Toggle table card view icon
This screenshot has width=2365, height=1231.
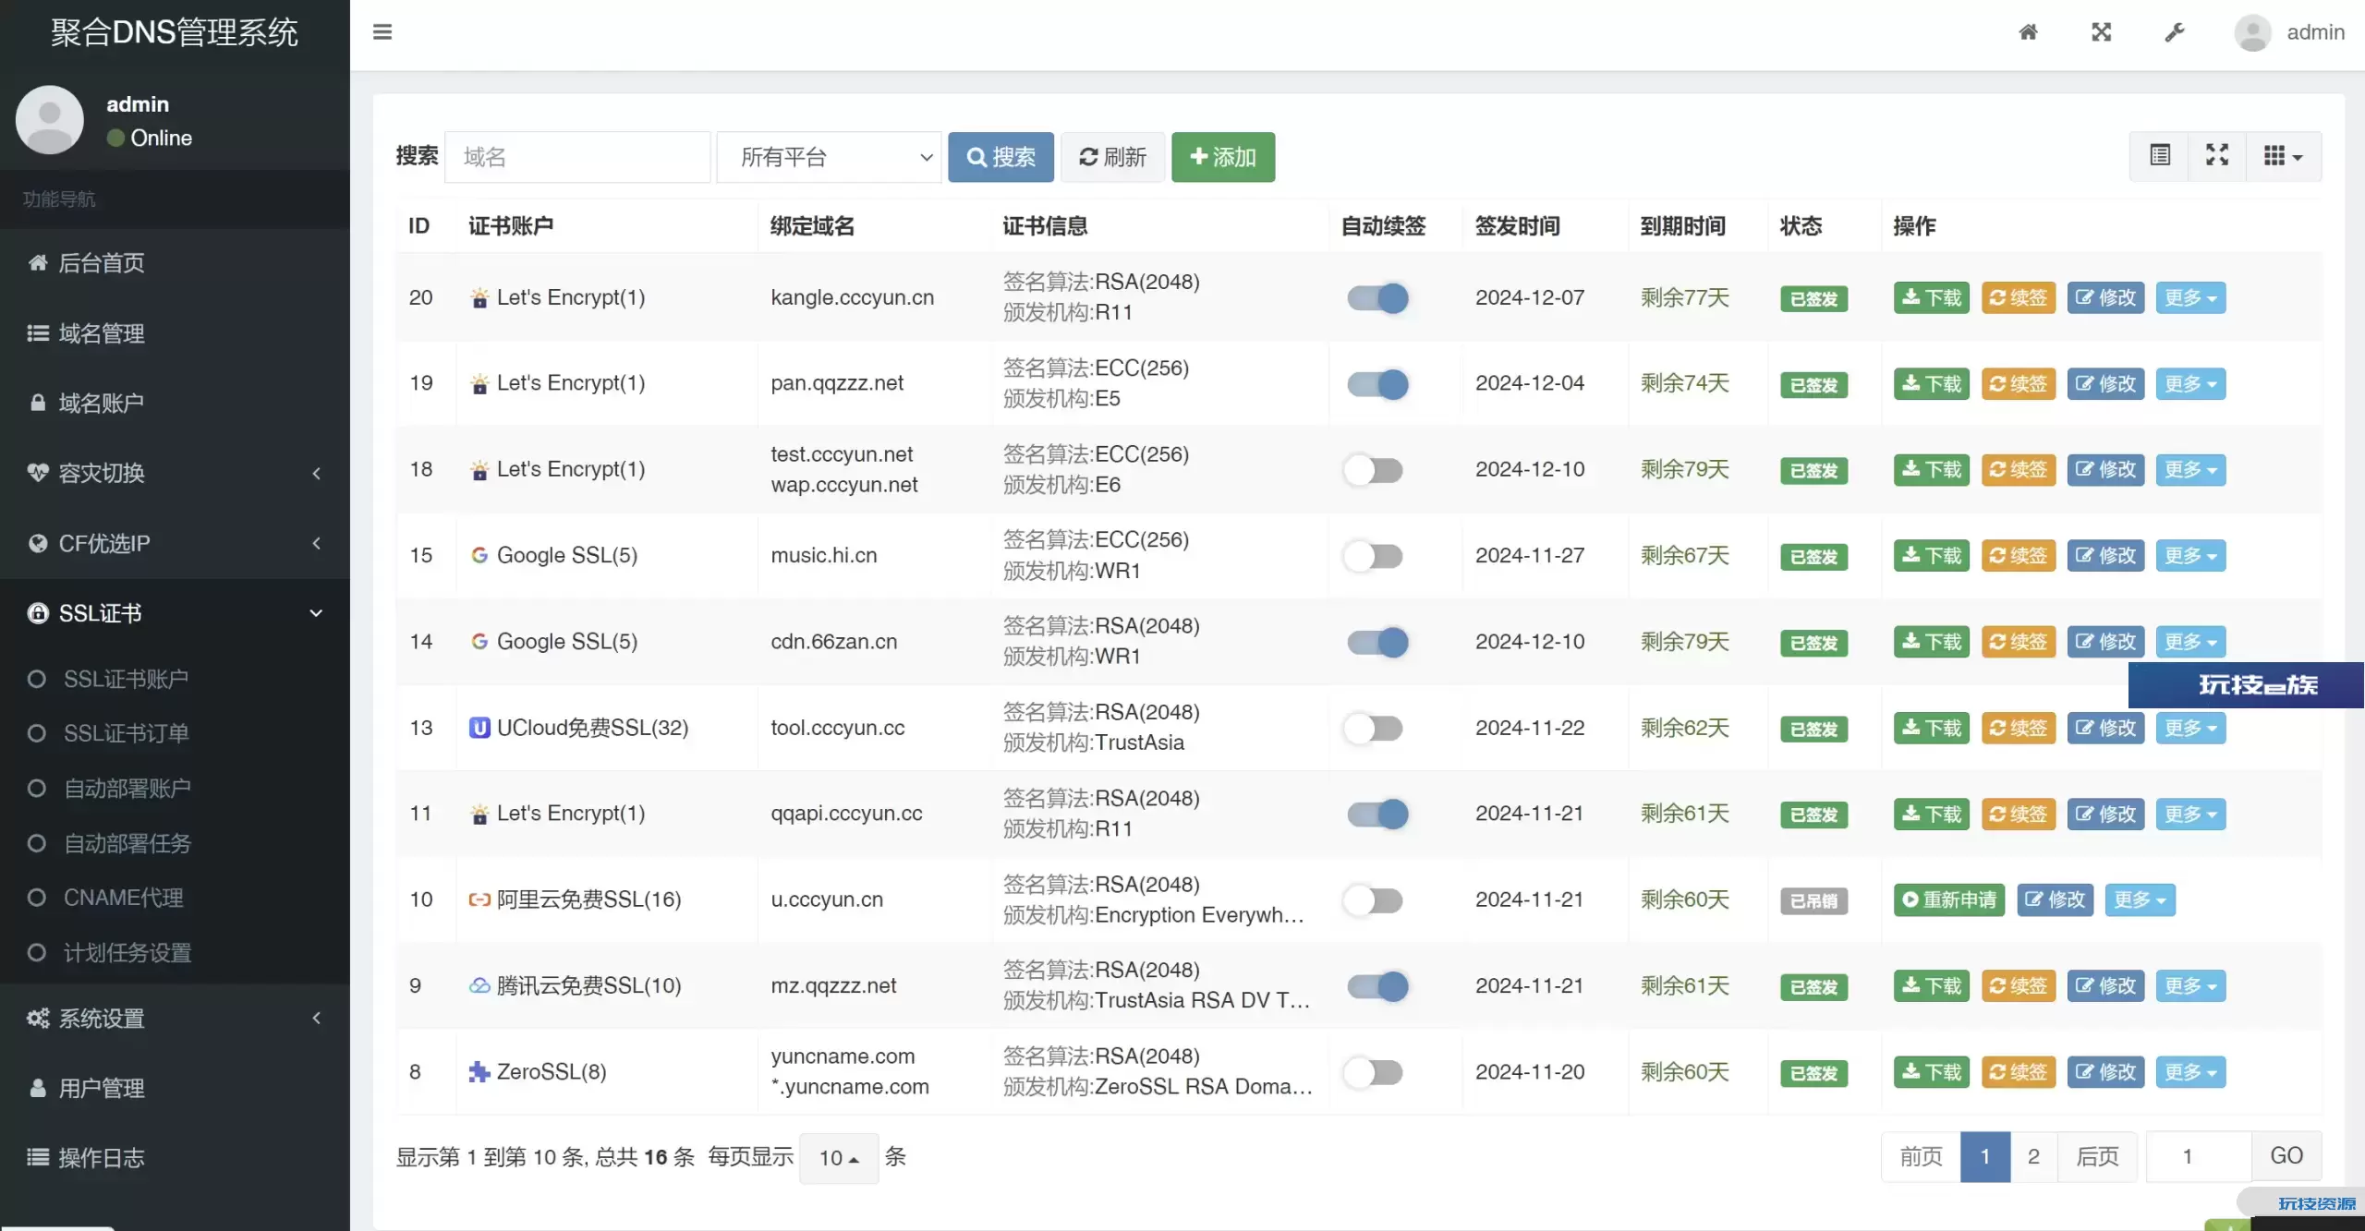coord(2160,155)
